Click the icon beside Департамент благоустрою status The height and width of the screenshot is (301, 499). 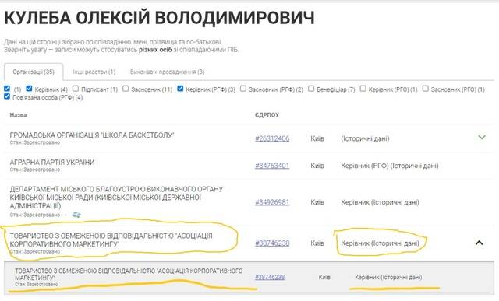point(76,215)
